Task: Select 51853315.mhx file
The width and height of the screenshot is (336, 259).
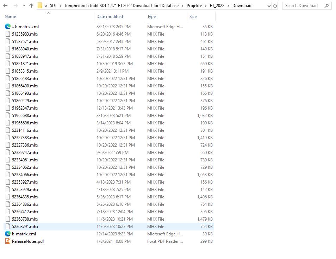Action: click(25, 71)
